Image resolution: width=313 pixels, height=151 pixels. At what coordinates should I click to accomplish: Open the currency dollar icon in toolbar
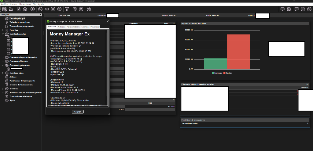click(x=59, y=9)
